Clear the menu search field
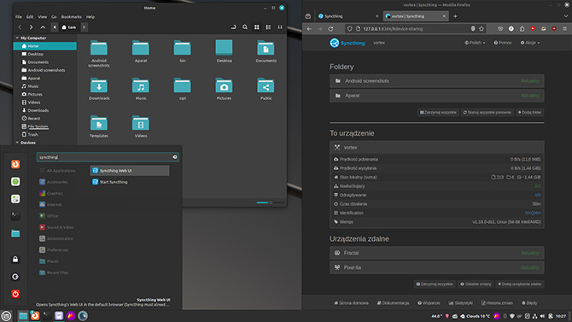This screenshot has height=322, width=572. [x=175, y=157]
